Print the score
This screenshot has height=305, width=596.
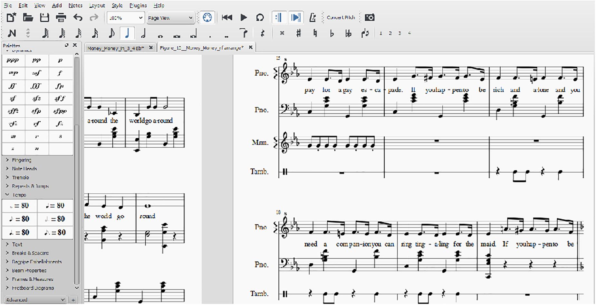click(x=61, y=17)
